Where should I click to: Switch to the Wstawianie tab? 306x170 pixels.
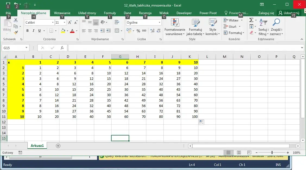pyautogui.click(x=62, y=13)
